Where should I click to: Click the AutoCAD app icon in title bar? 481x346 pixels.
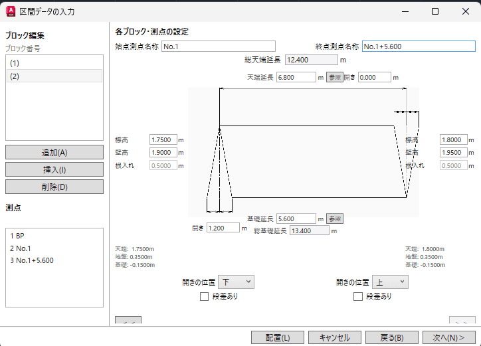(11, 11)
